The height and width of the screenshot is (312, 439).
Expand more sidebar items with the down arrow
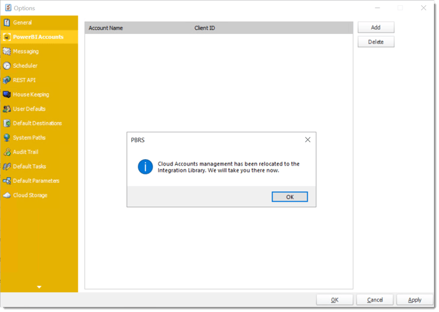coord(39,287)
